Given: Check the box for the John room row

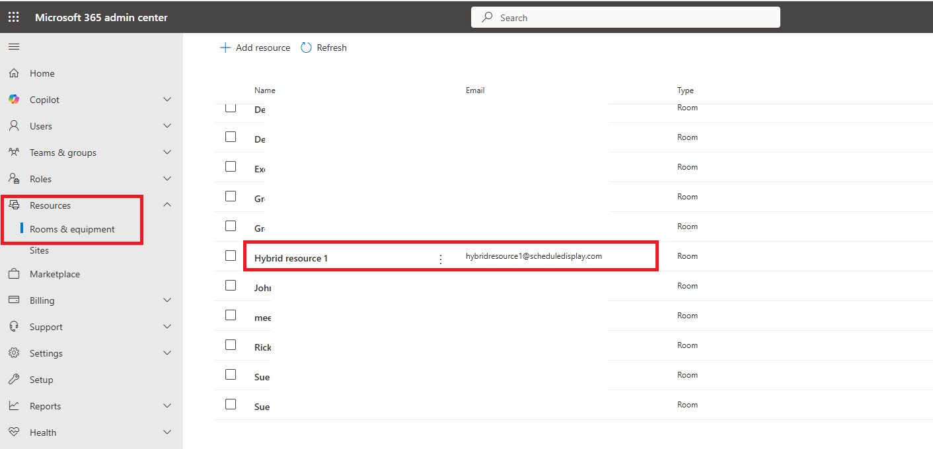Looking at the screenshot, I should tap(231, 285).
